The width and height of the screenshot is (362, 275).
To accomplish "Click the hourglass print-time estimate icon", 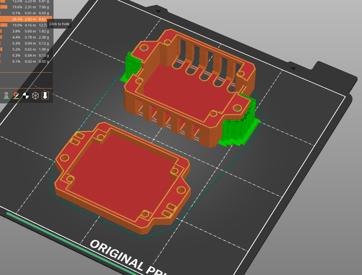I will tap(7, 95).
